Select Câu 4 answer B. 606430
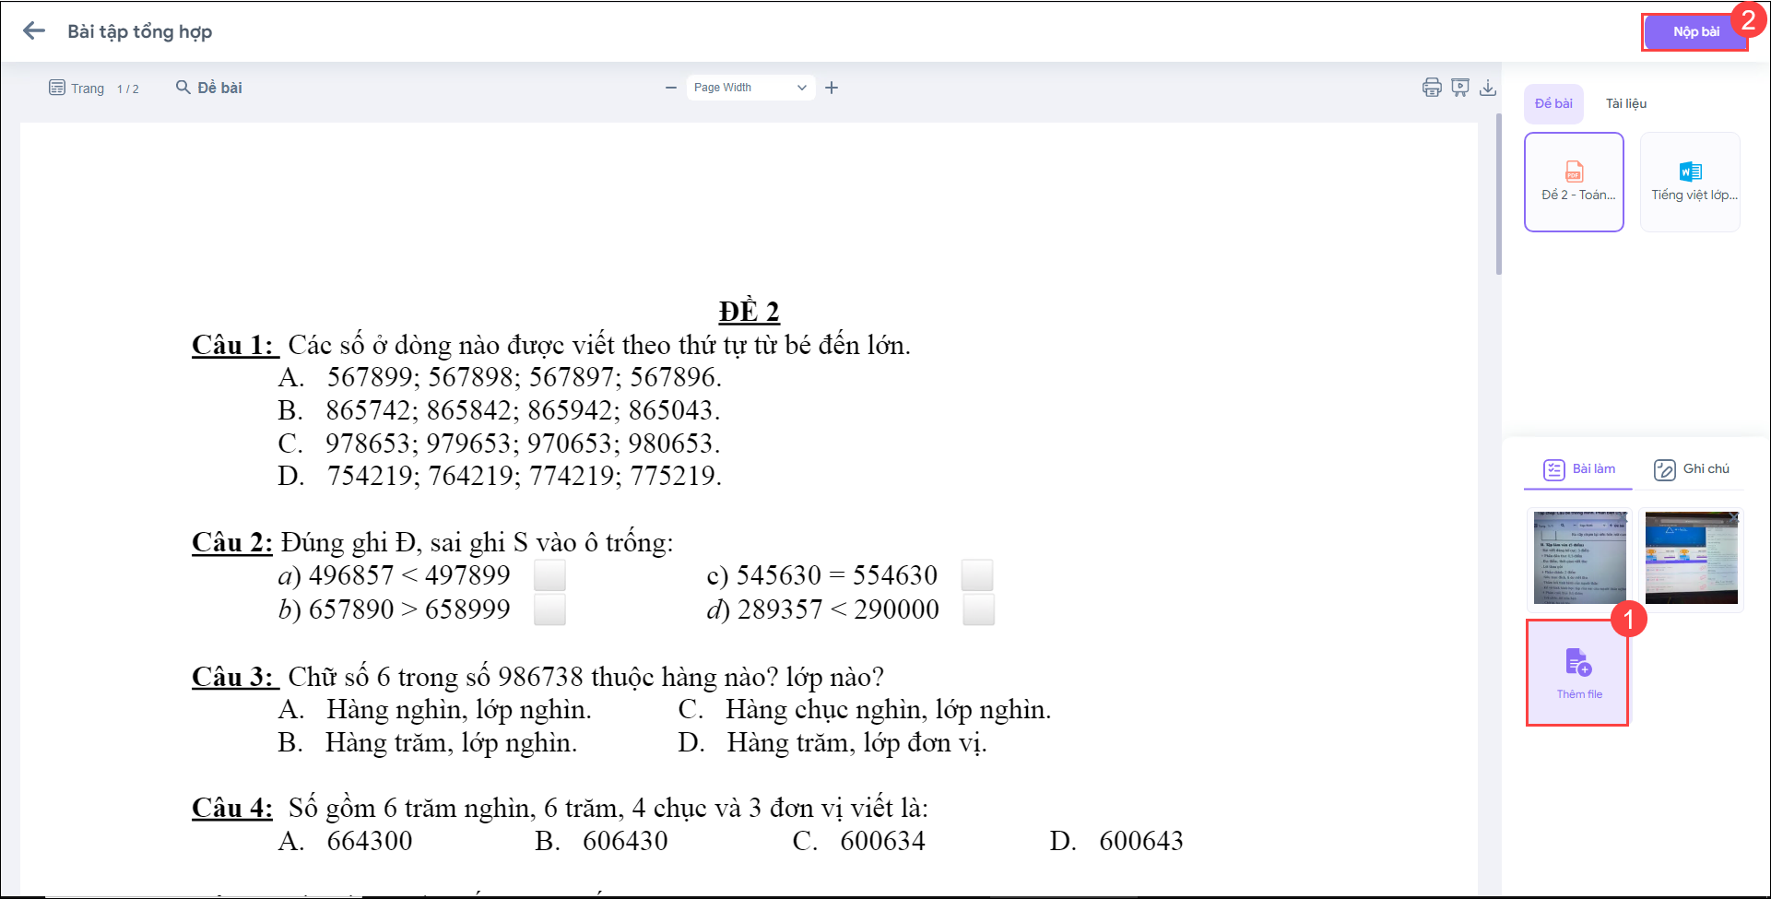The height and width of the screenshot is (899, 1771). point(602,841)
